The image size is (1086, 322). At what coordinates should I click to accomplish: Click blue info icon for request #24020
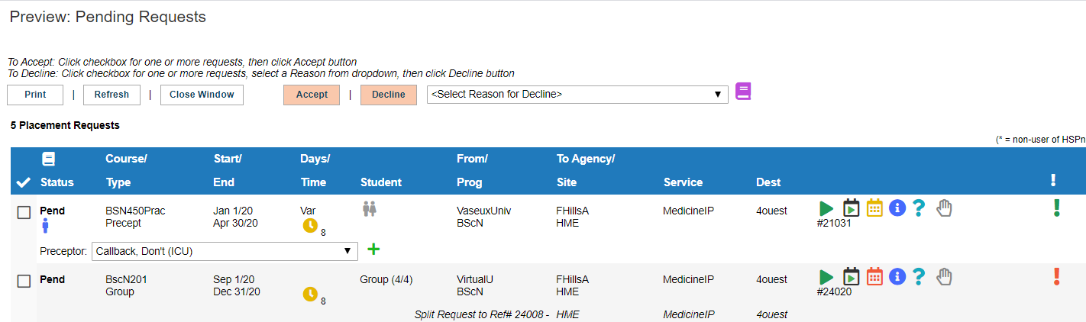897,277
